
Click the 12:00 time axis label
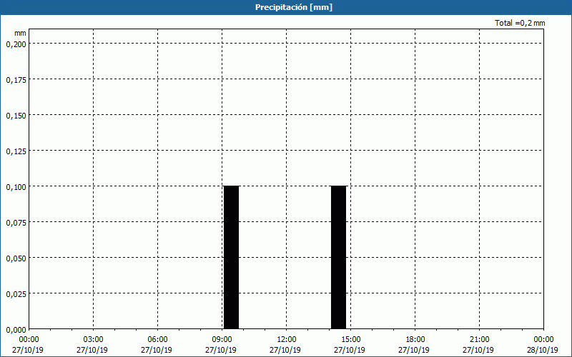pos(287,340)
